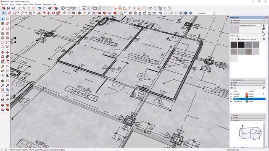
Task: Switch to the Front view house icon
Action: pyautogui.click(x=140, y=13)
